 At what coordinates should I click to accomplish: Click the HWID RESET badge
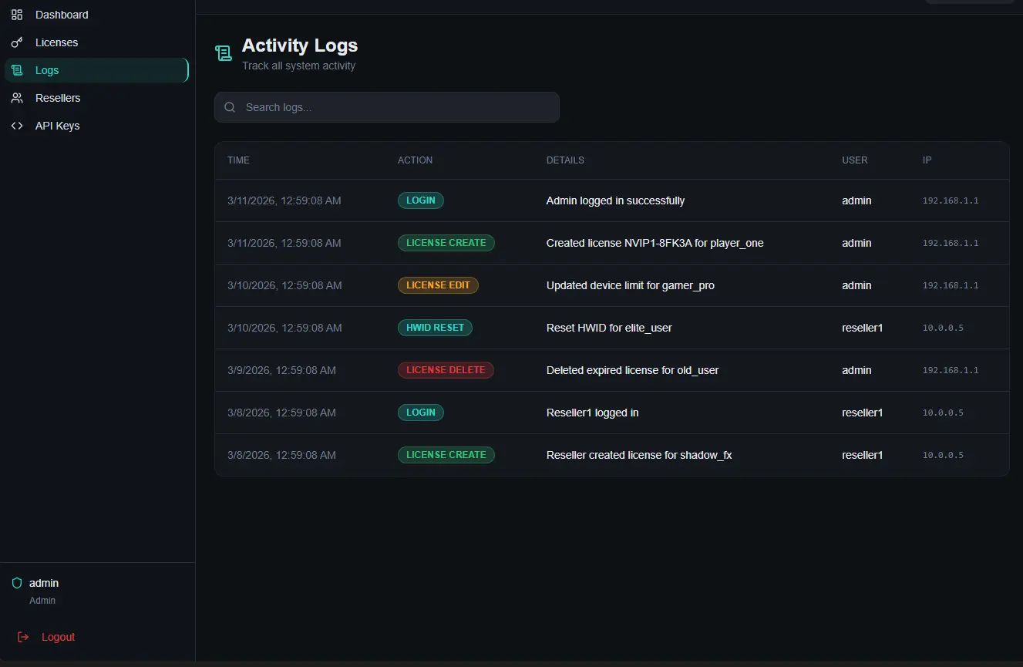(x=435, y=328)
